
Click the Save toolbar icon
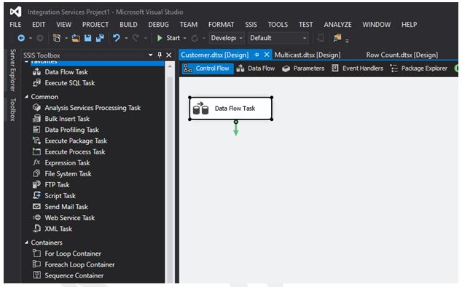coord(87,38)
